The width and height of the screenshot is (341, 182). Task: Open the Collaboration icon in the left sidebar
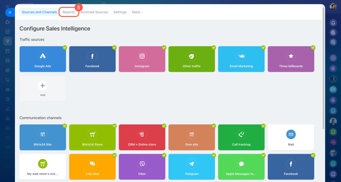tap(7, 22)
